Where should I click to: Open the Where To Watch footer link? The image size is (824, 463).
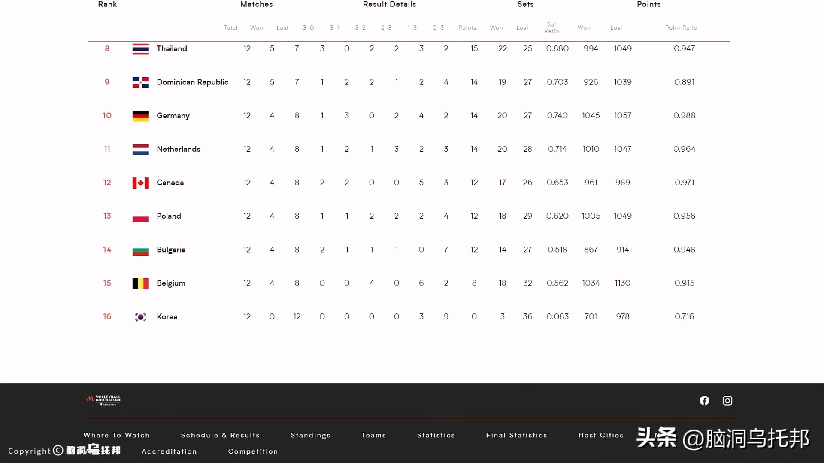click(x=116, y=435)
